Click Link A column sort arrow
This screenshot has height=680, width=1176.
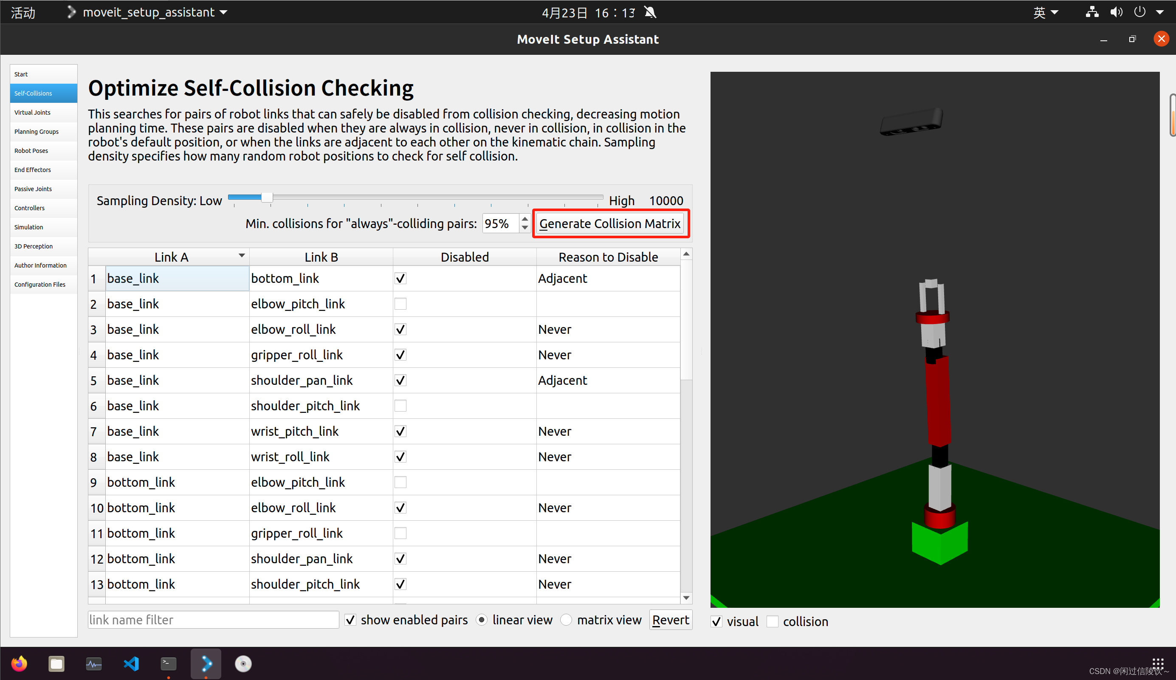[241, 256]
